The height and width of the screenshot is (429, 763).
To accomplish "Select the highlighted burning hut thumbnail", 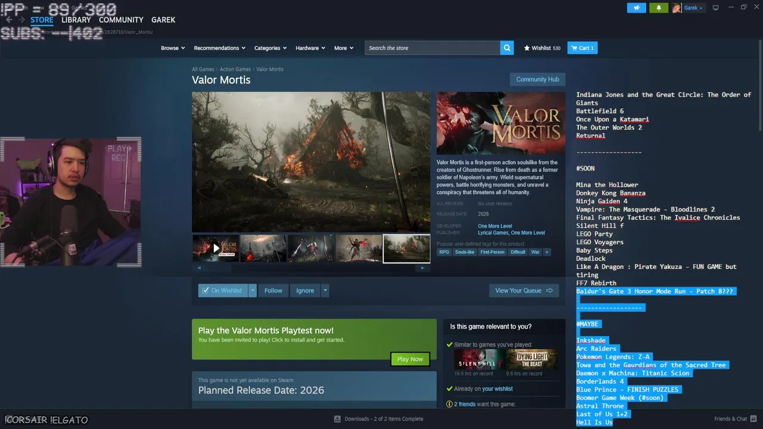I will point(407,248).
